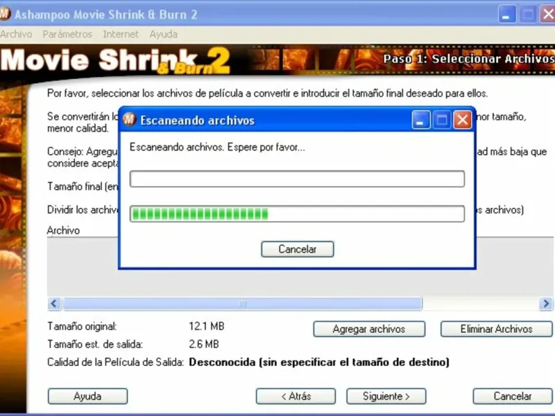Click the '12.1 MB' original size value
Screen dimensions: 555x416
point(207,326)
